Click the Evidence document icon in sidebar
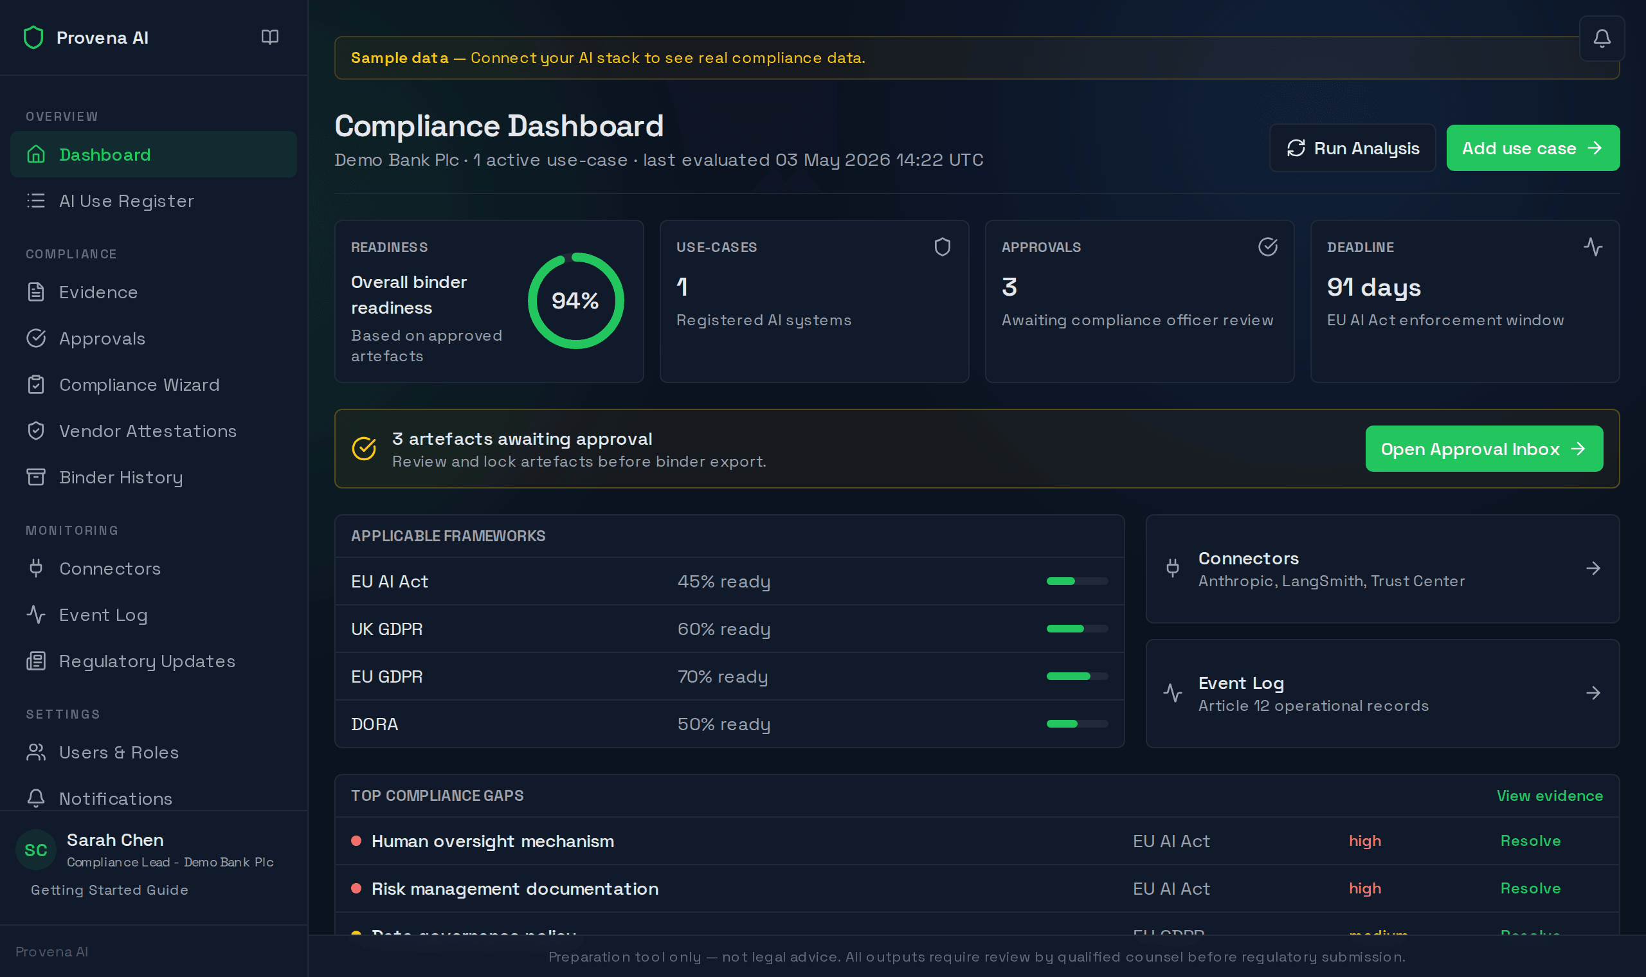This screenshot has height=977, width=1646. point(36,292)
